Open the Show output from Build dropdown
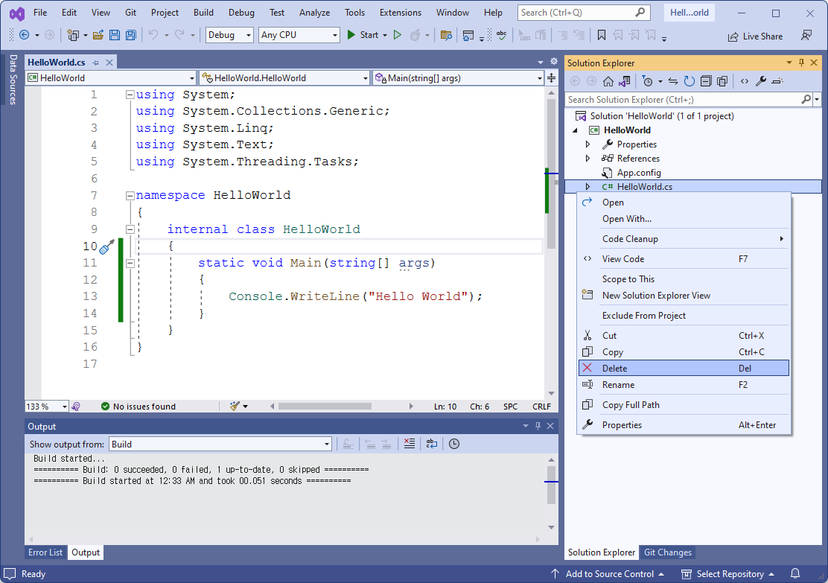The image size is (828, 583). (220, 444)
